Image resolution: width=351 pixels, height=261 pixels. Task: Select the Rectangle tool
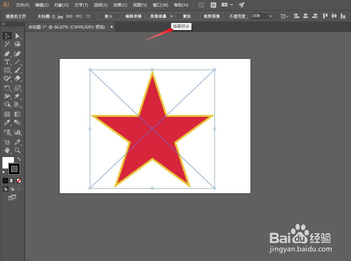(x=7, y=70)
